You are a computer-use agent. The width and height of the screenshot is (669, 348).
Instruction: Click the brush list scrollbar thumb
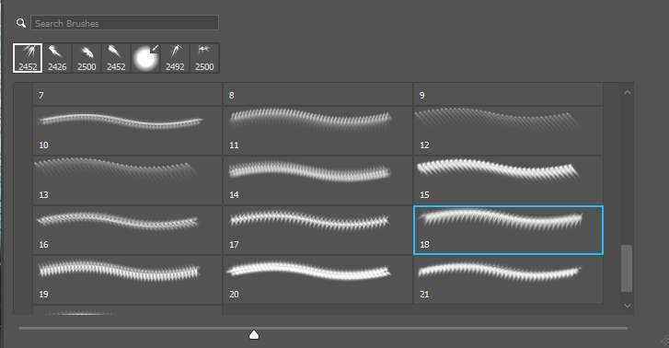click(x=627, y=269)
